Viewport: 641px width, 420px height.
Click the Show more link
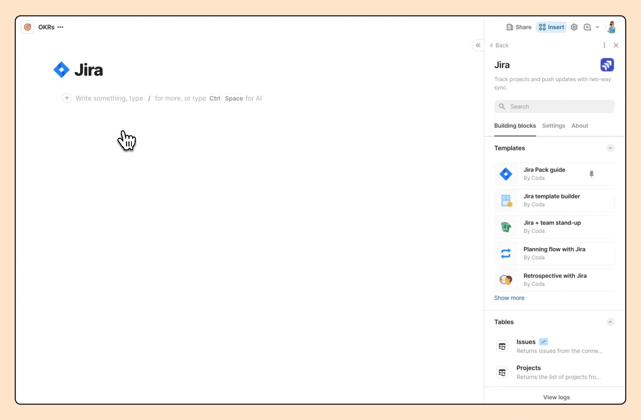509,298
